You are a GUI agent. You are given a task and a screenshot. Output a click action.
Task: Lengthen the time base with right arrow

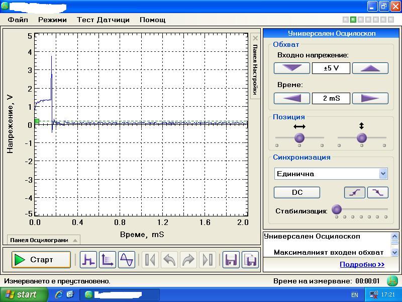click(x=370, y=98)
